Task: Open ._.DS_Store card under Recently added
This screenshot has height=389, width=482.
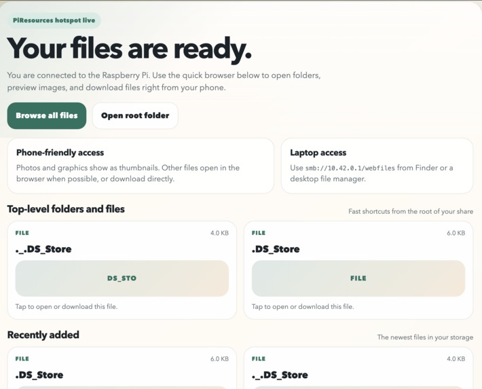Action: [x=358, y=368]
